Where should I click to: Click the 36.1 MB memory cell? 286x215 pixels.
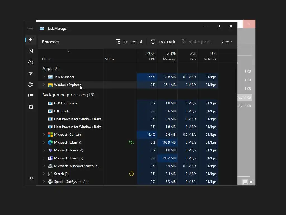click(x=168, y=85)
